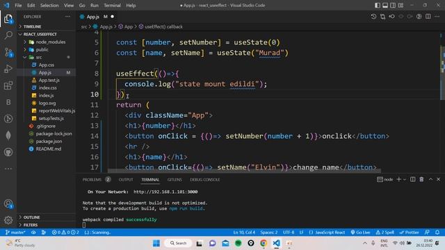Open the Explorer view in activity bar

(8, 19)
